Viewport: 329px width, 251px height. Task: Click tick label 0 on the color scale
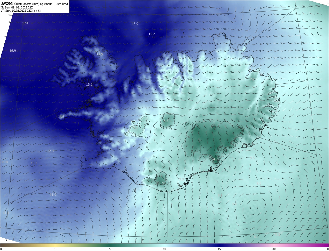coord(1,249)
